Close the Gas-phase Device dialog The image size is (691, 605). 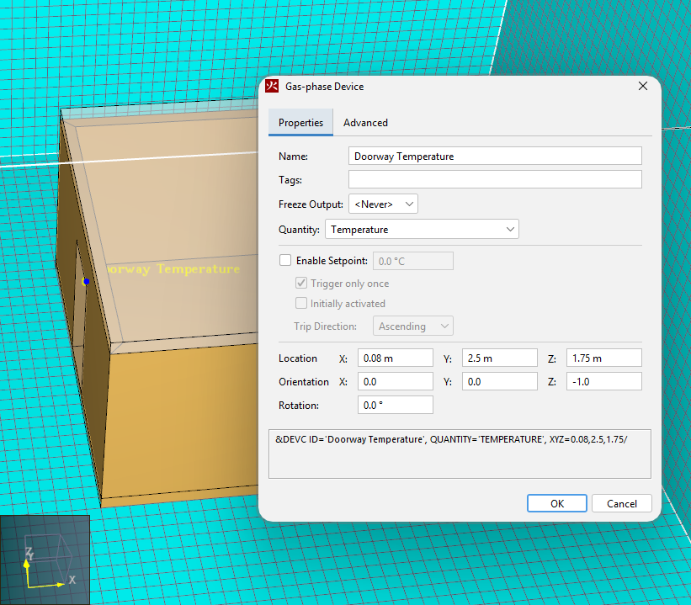(x=642, y=86)
